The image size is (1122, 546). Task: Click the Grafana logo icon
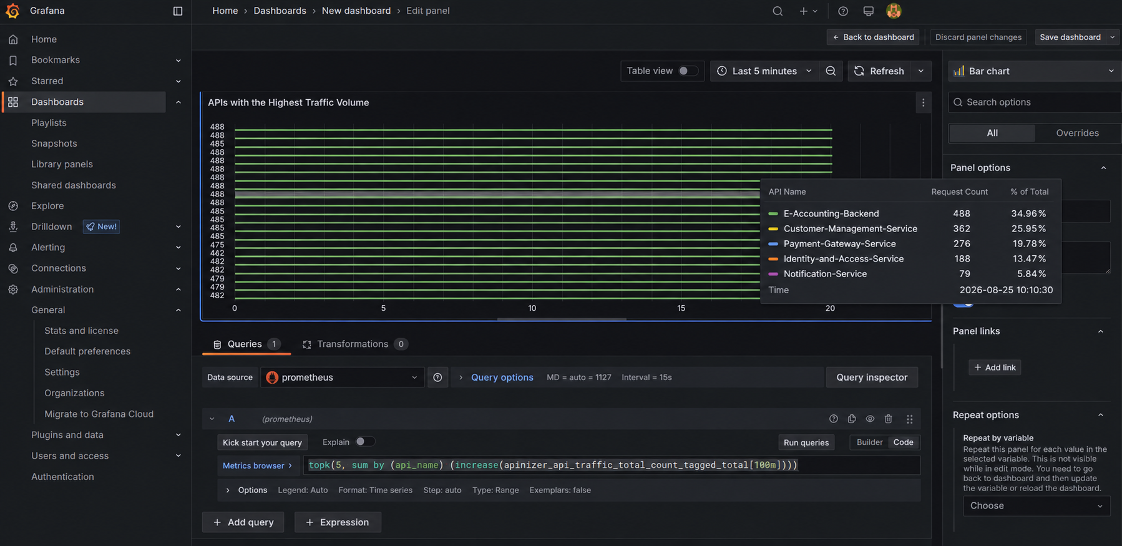[12, 11]
